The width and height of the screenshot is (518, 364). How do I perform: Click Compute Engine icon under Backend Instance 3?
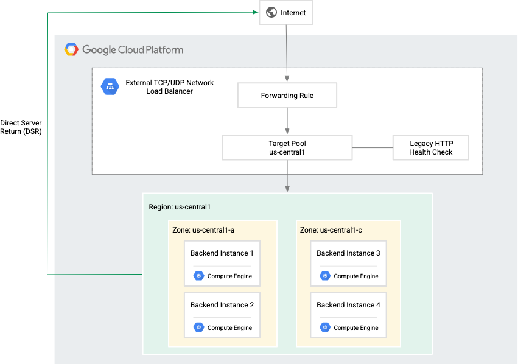(325, 276)
